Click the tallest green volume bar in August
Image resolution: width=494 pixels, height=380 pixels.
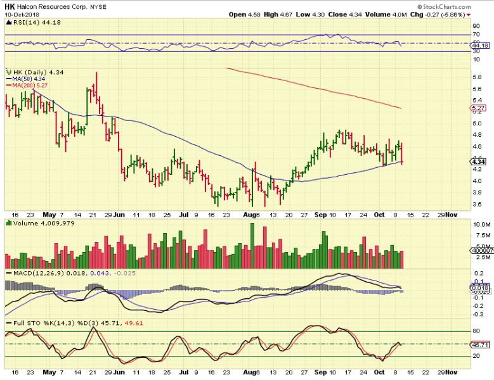[252, 246]
